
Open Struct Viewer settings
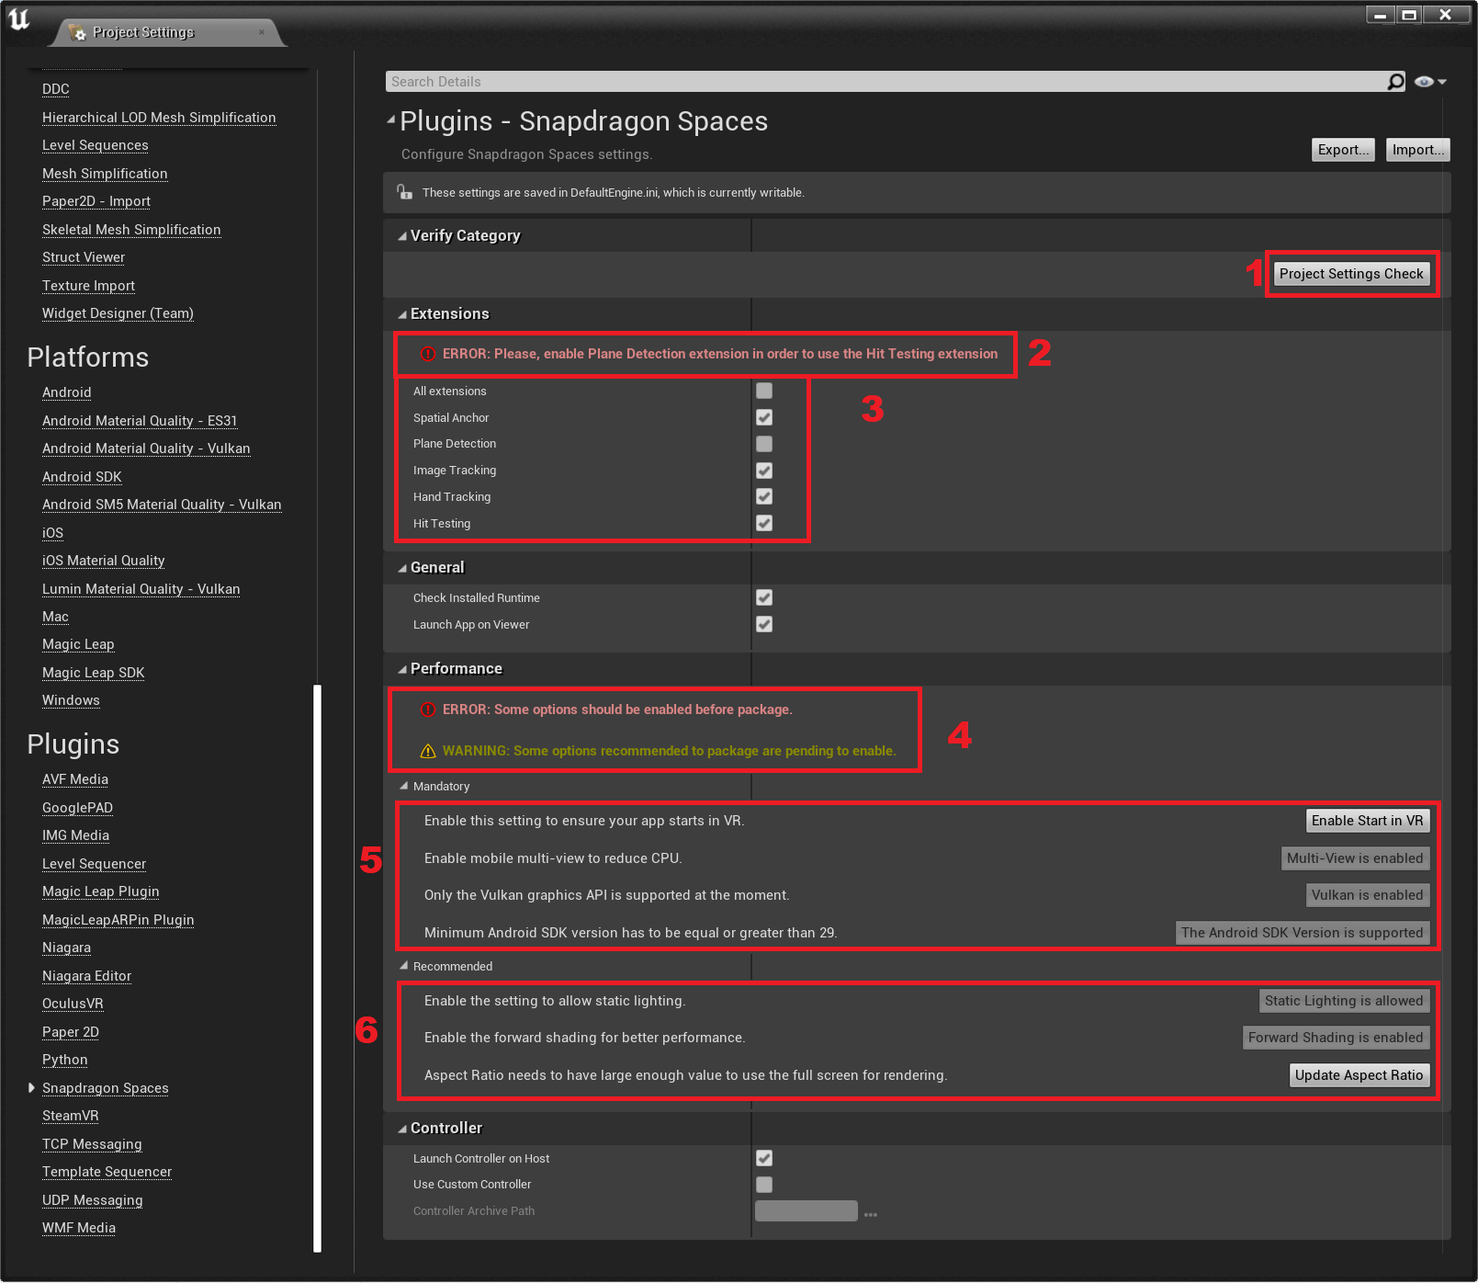click(84, 257)
